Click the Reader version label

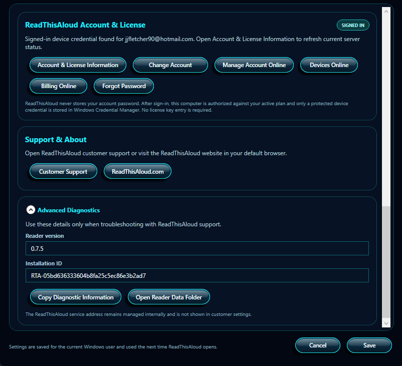click(x=45, y=236)
